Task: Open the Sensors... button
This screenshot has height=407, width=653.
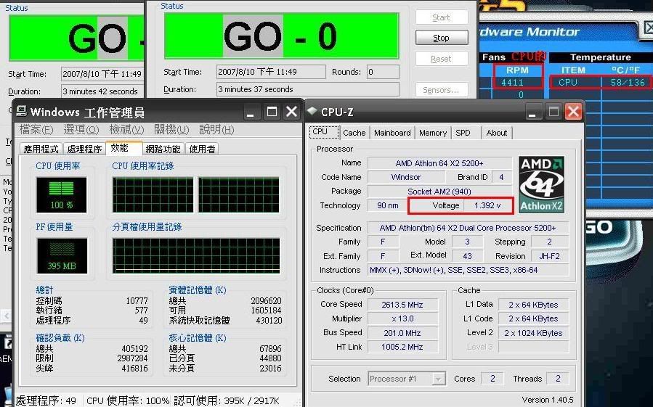Action: (x=442, y=90)
